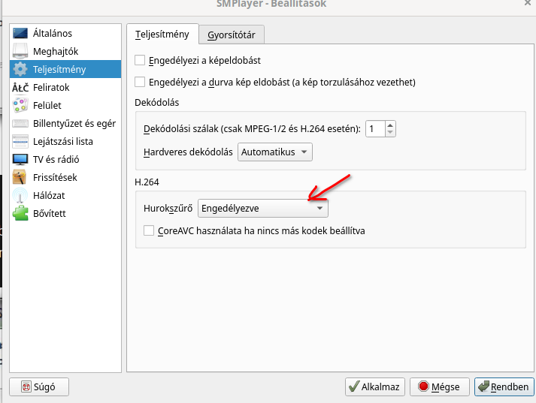
Task: Click the Feliratok letters icon
Action: click(x=20, y=88)
